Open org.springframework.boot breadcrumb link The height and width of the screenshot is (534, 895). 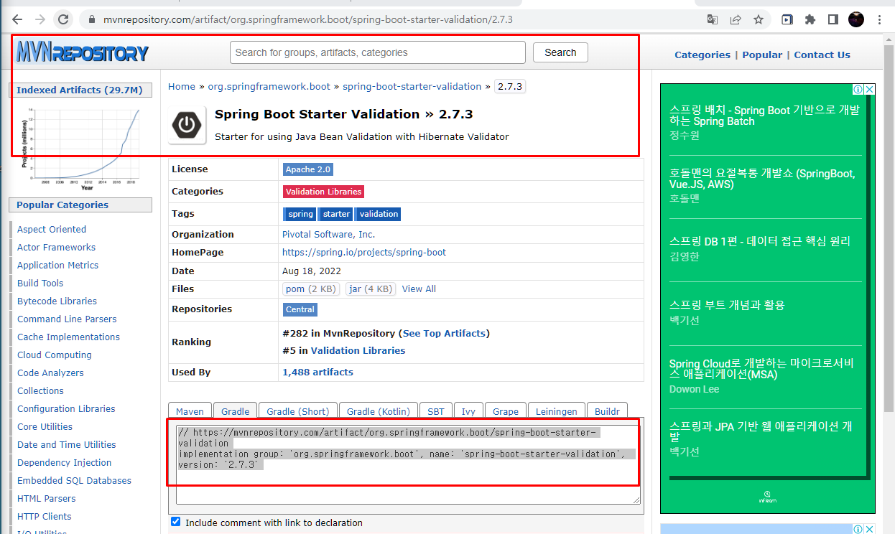269,86
